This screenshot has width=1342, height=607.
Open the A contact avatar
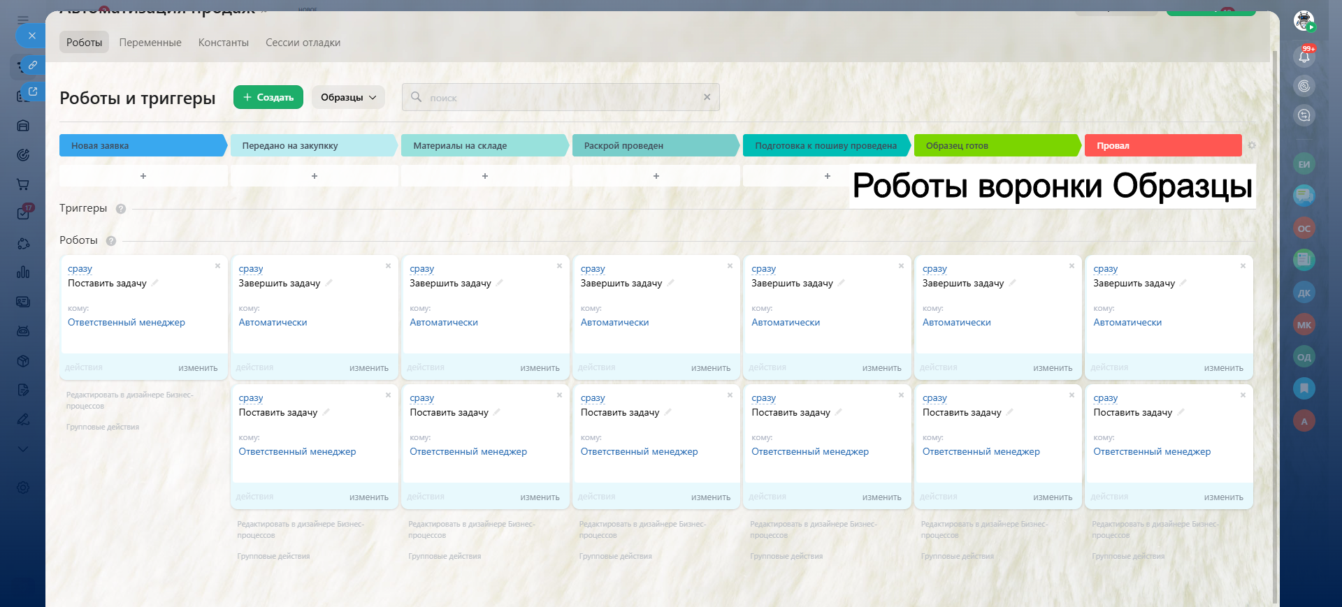pos(1304,421)
